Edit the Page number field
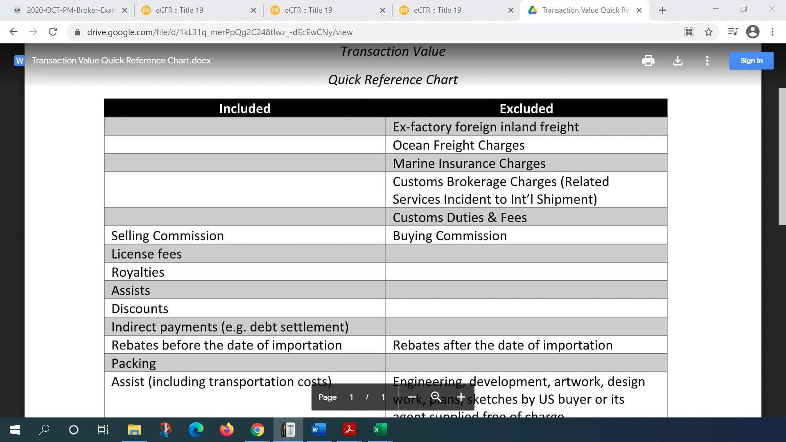The width and height of the screenshot is (786, 442). (351, 397)
